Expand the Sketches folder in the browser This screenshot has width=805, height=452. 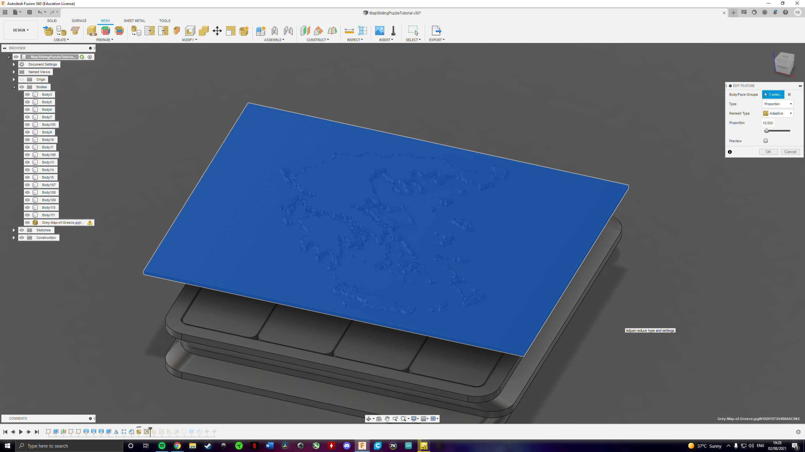point(14,230)
